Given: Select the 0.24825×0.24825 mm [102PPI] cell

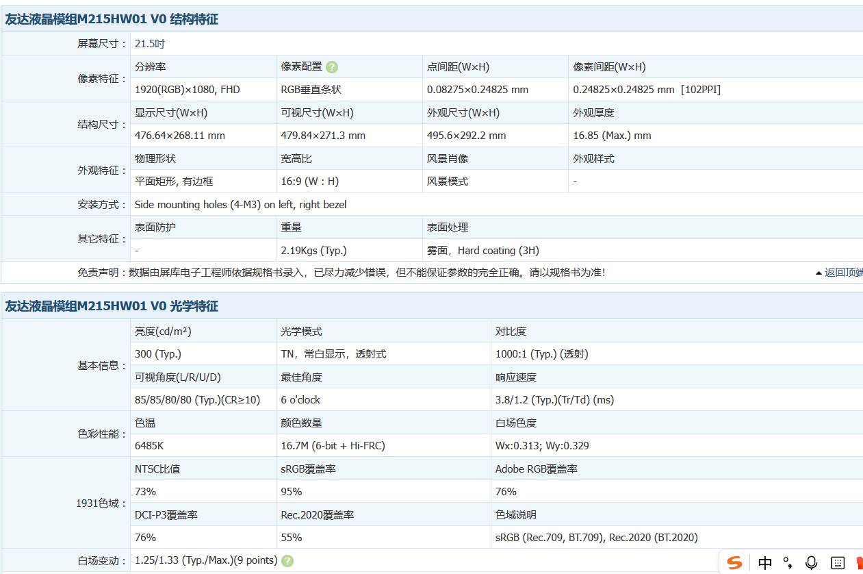Looking at the screenshot, I should tap(647, 90).
